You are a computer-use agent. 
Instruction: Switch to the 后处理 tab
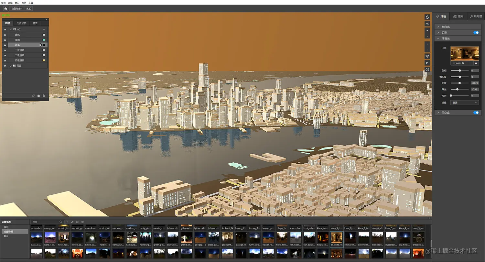476,16
